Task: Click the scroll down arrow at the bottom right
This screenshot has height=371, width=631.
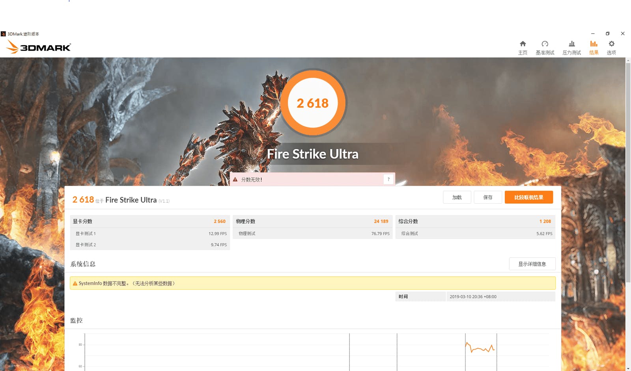Action: (628, 368)
